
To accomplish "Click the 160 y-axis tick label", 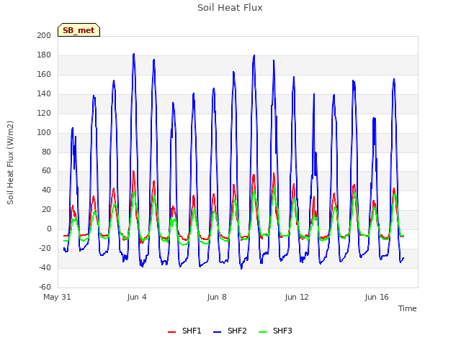I will pyautogui.click(x=44, y=74).
